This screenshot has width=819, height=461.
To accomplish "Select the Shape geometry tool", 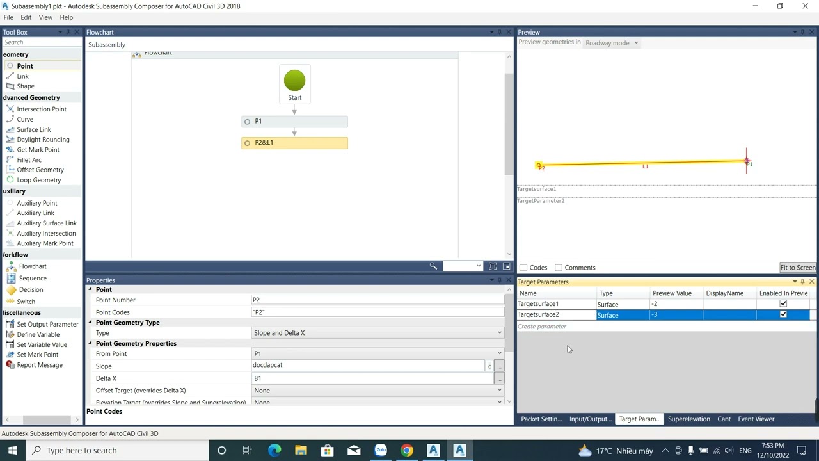I will (26, 86).
